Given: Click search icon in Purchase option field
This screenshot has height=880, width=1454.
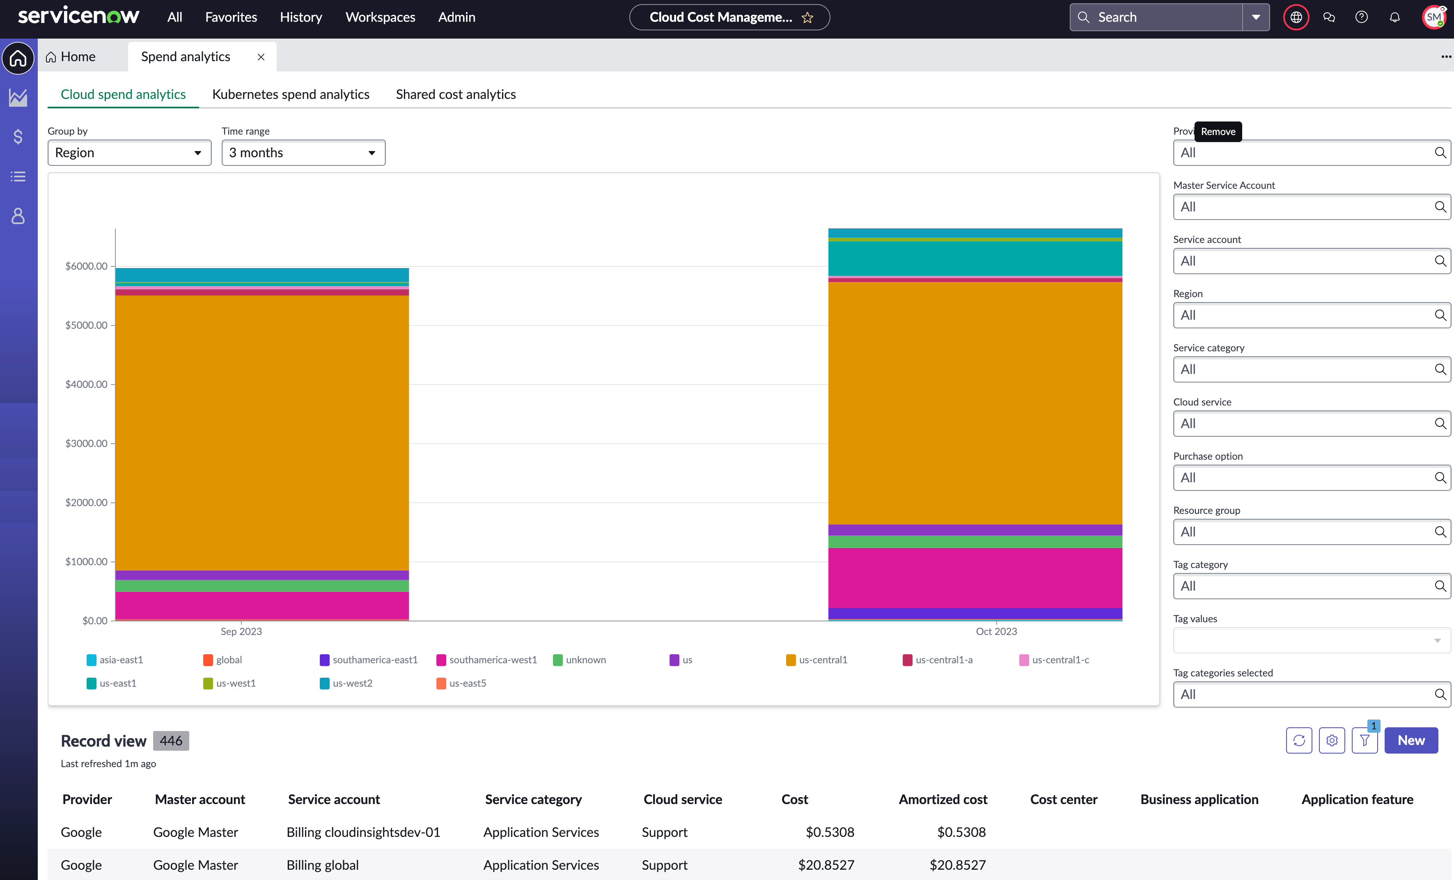Looking at the screenshot, I should click(1440, 478).
